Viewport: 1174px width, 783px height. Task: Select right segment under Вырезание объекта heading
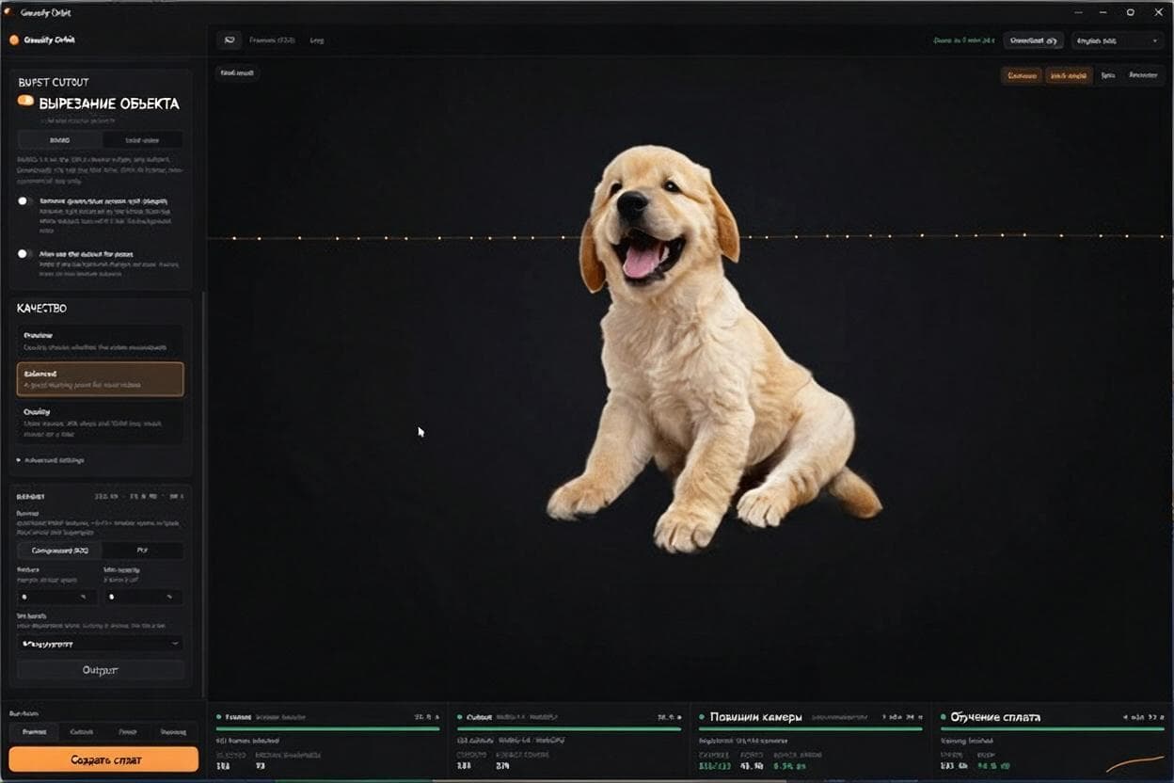coord(143,139)
